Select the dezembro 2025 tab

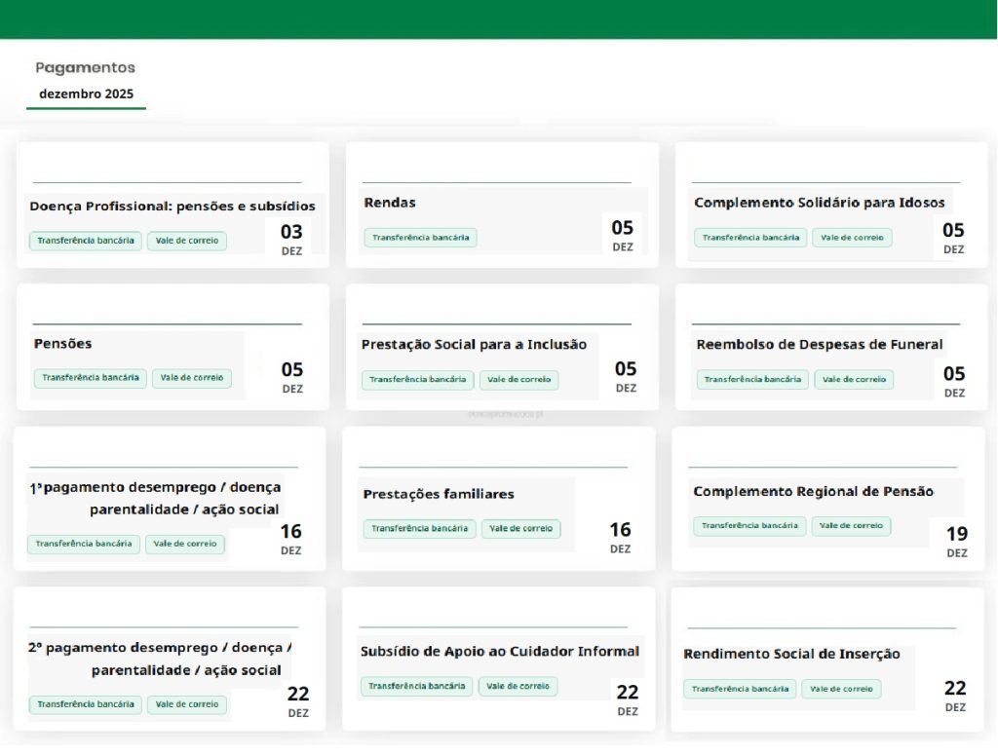click(86, 94)
